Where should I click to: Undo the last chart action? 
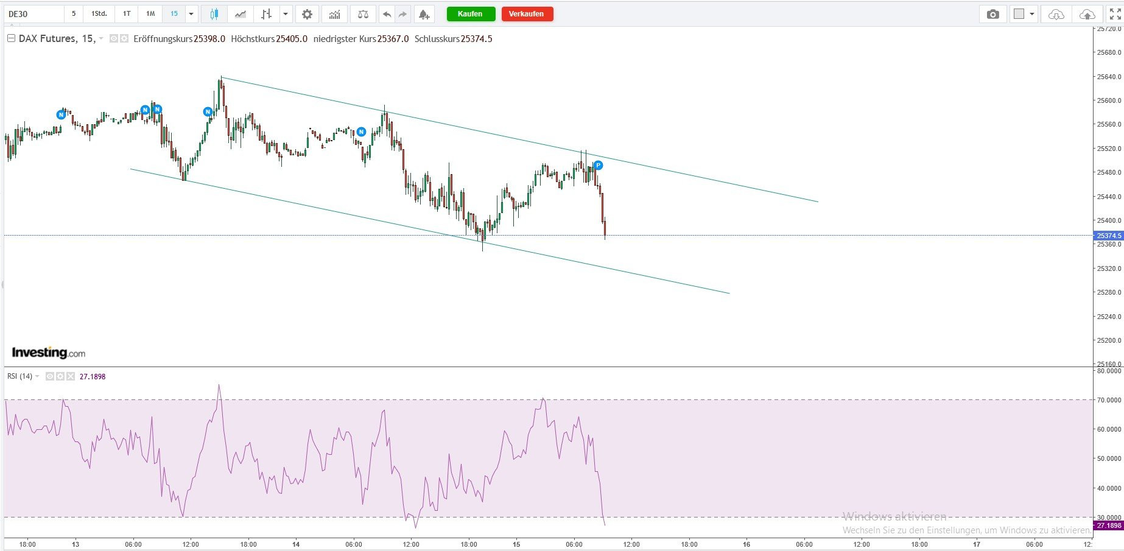(x=386, y=14)
